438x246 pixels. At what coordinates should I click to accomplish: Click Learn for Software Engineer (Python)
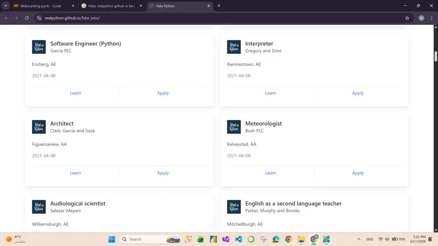(x=75, y=93)
